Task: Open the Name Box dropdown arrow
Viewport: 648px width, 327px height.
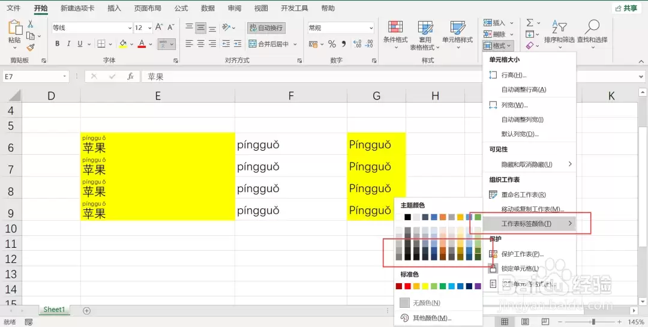Action: tap(64, 76)
